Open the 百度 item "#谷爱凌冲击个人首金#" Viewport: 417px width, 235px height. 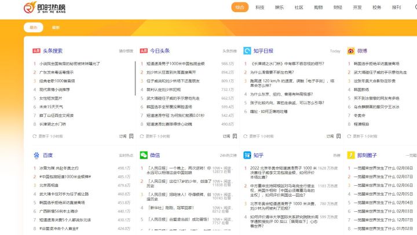pos(58,229)
